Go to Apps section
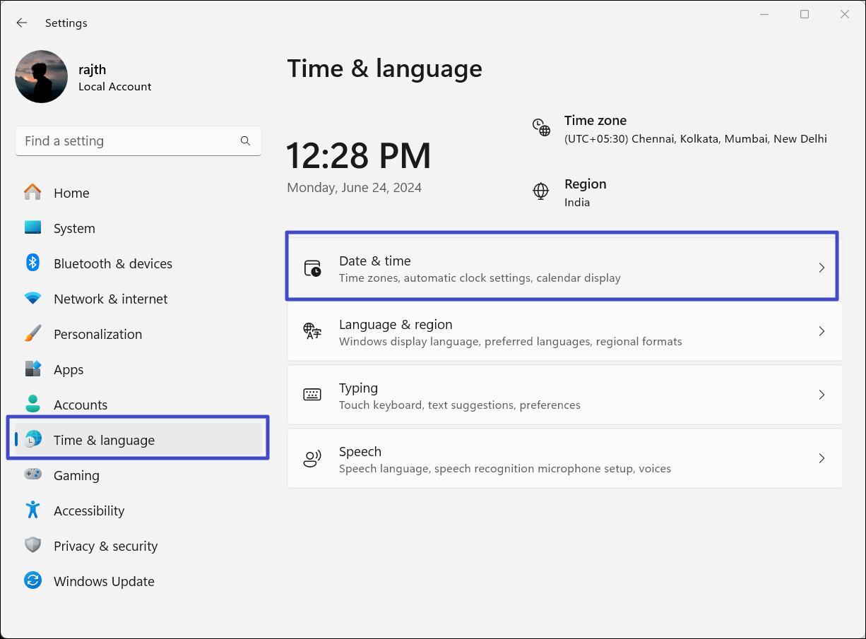This screenshot has height=639, width=866. (x=69, y=369)
